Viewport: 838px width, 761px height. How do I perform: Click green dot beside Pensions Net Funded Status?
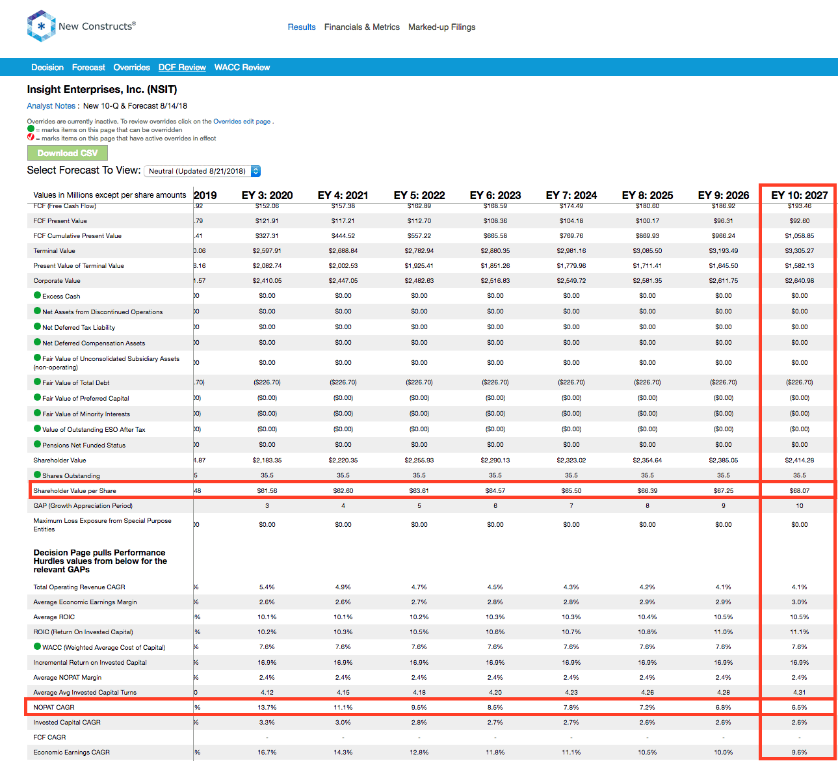point(37,444)
